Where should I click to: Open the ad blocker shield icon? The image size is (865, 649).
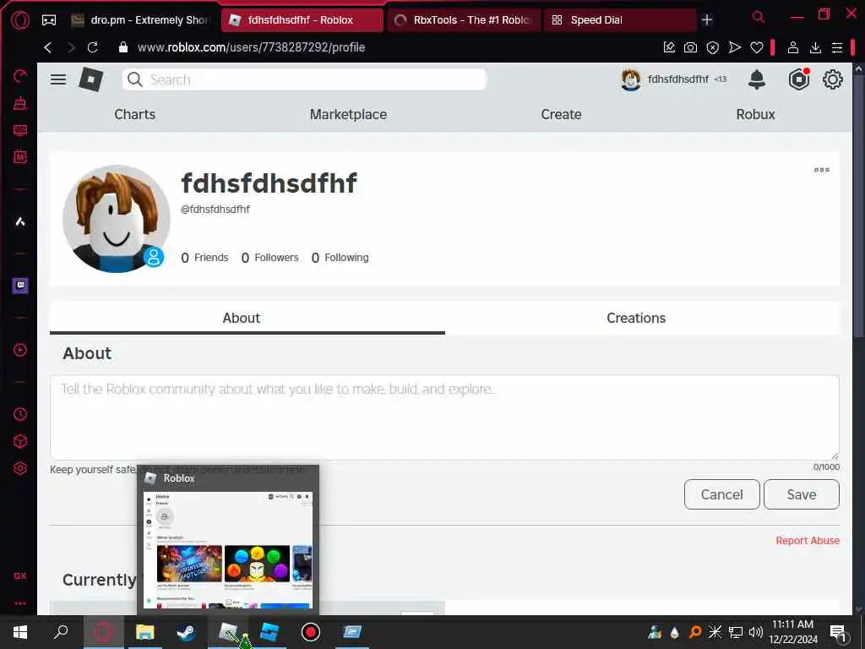(x=713, y=47)
